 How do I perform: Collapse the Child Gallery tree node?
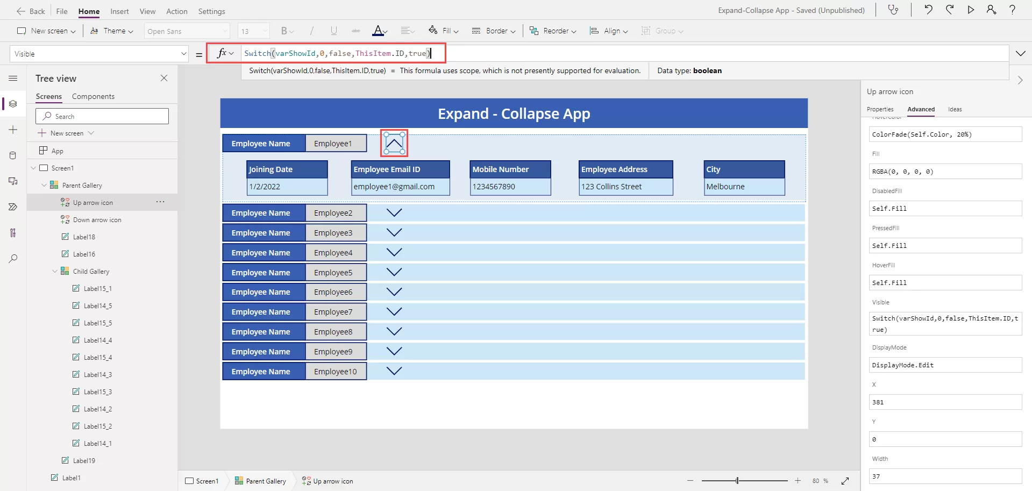[x=55, y=272]
